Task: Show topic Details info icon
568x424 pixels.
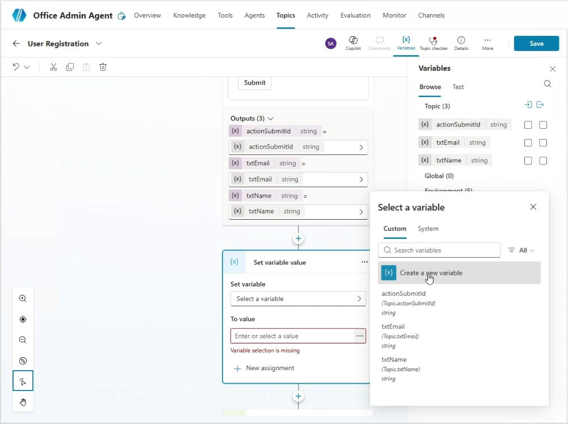Action: tap(461, 43)
